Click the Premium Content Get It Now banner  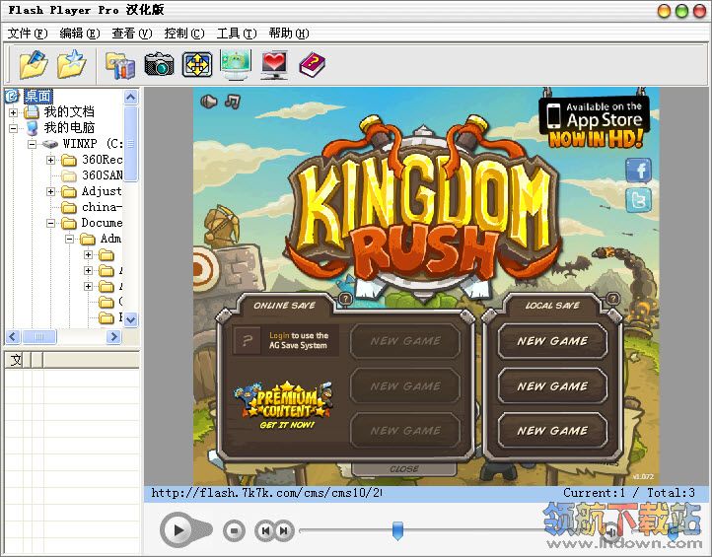pyautogui.click(x=285, y=405)
